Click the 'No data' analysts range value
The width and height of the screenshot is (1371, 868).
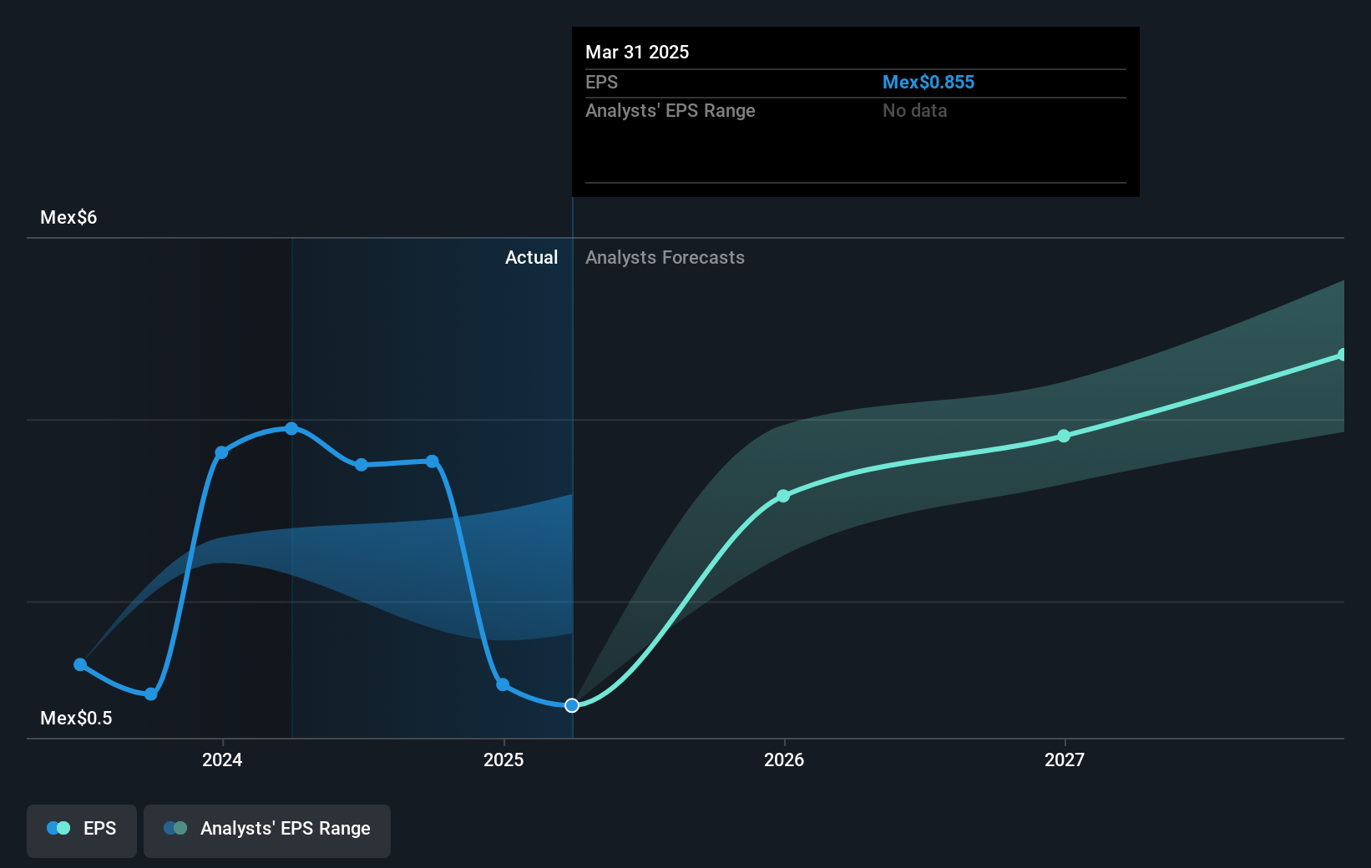[914, 110]
